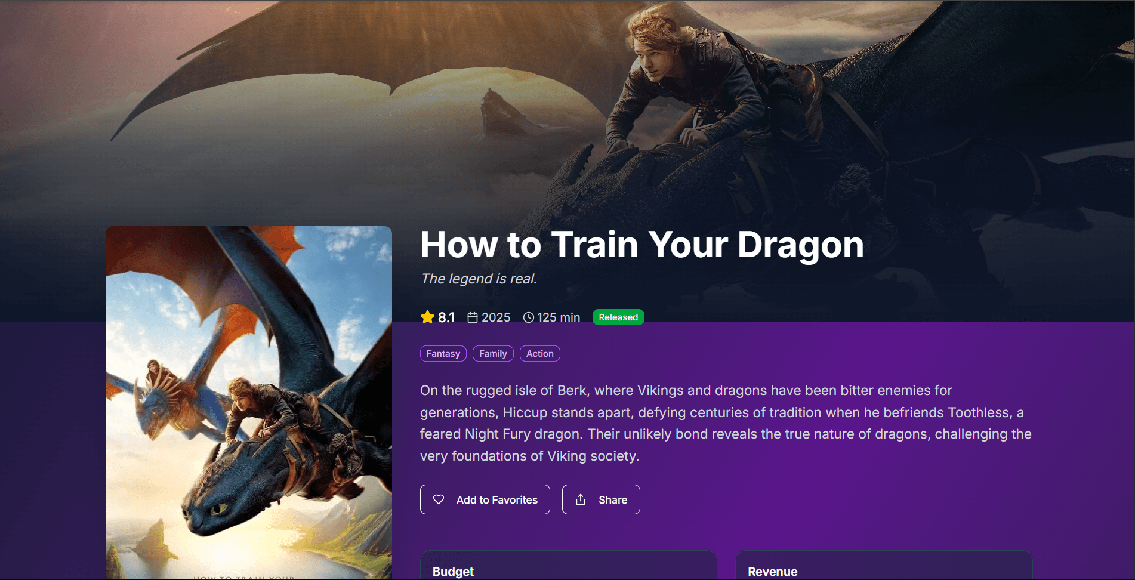The height and width of the screenshot is (580, 1135).
Task: Click the tagline The legend is real
Action: point(479,279)
